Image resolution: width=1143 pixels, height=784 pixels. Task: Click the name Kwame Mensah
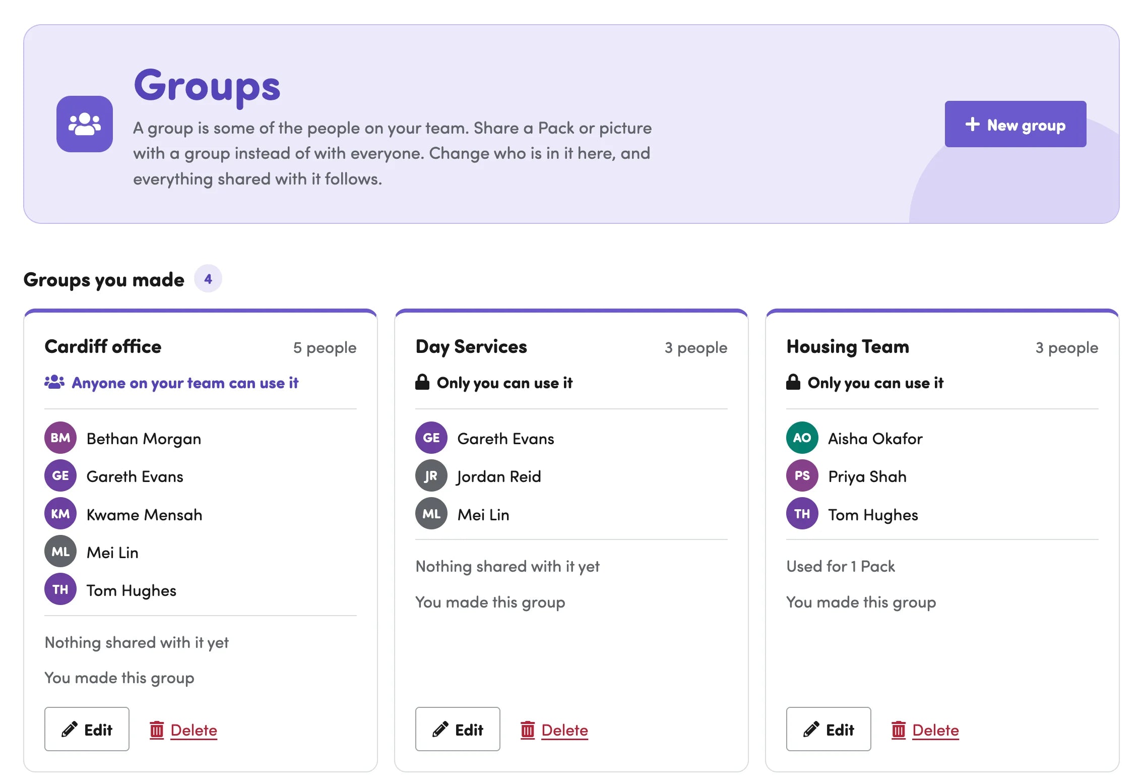point(144,515)
